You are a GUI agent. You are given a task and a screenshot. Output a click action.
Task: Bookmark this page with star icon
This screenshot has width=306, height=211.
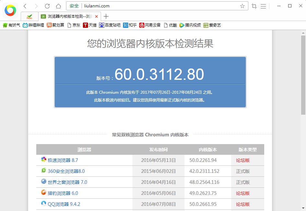point(242,6)
